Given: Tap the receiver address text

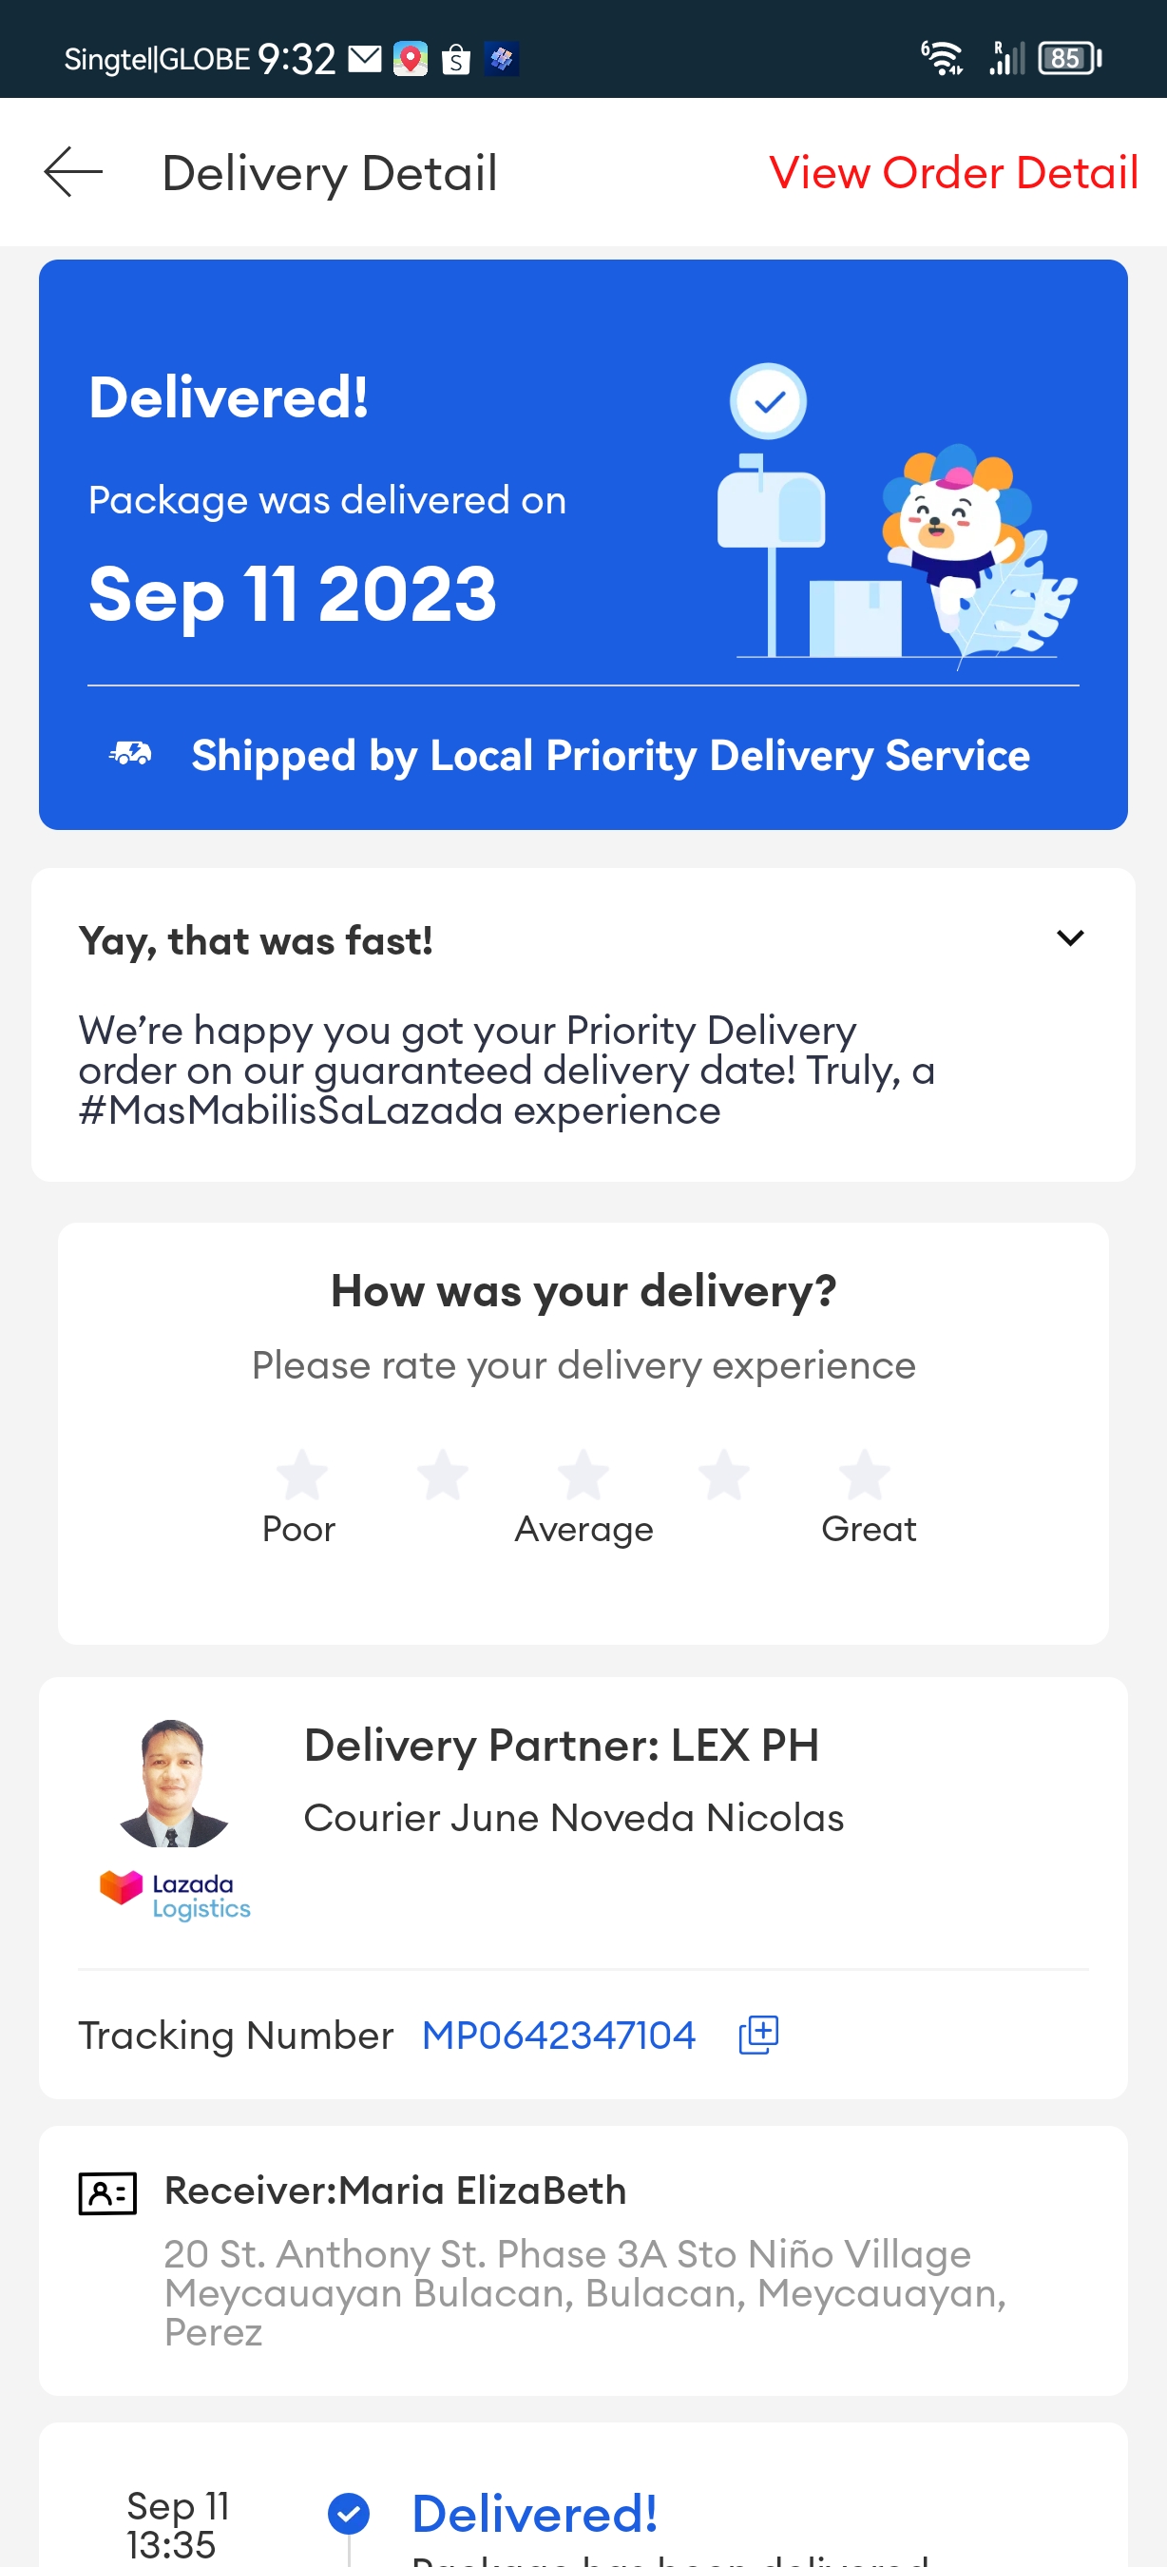Looking at the screenshot, I should pyautogui.click(x=584, y=2292).
